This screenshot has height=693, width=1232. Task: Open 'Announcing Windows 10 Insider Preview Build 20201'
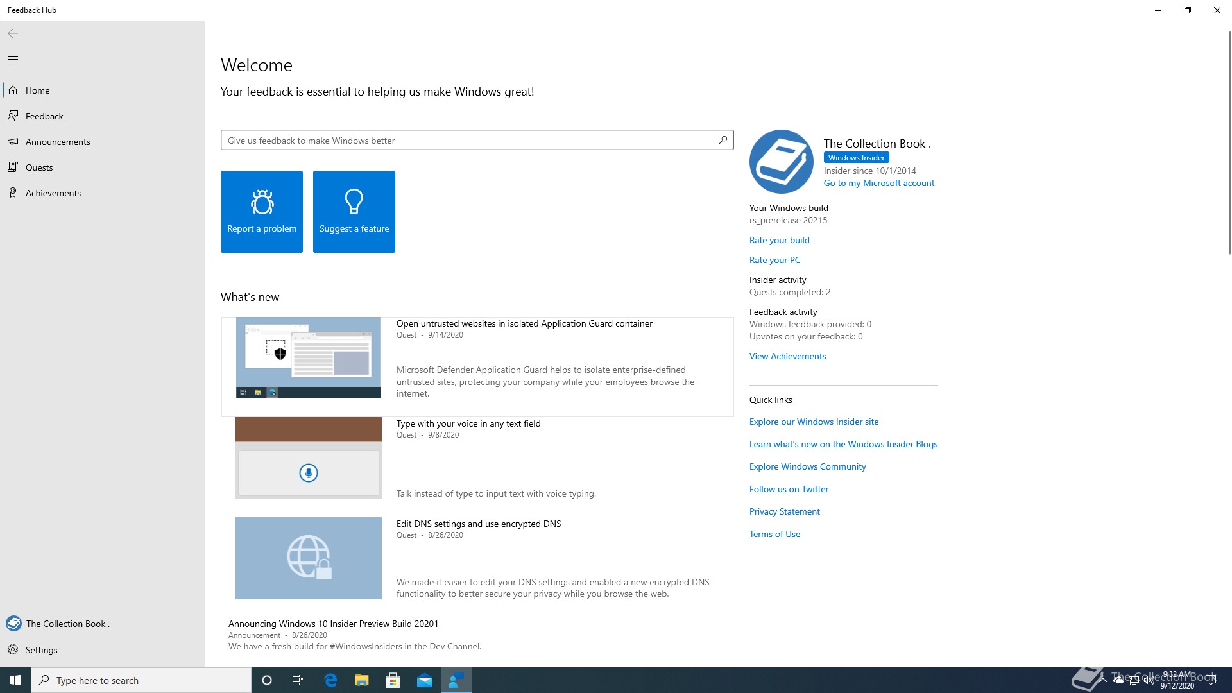click(333, 624)
